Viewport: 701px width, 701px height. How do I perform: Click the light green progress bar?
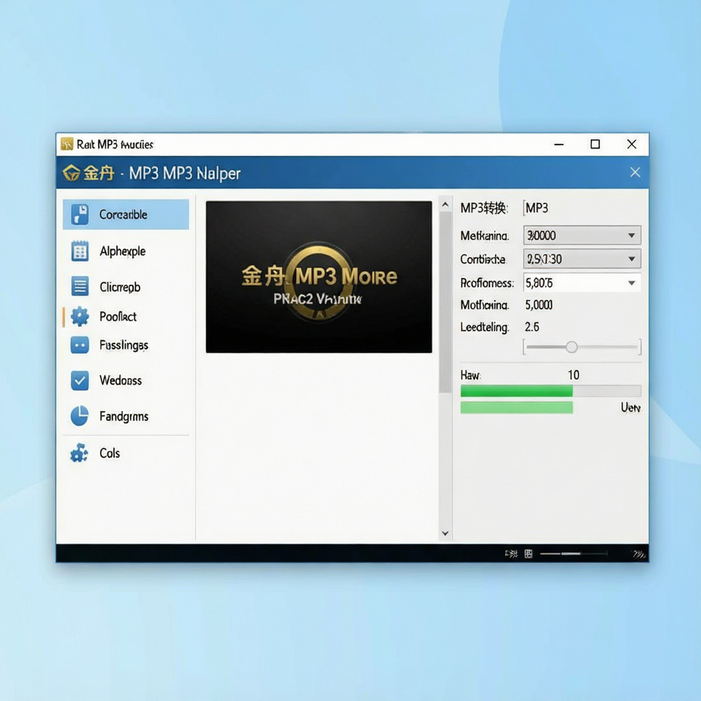[516, 407]
